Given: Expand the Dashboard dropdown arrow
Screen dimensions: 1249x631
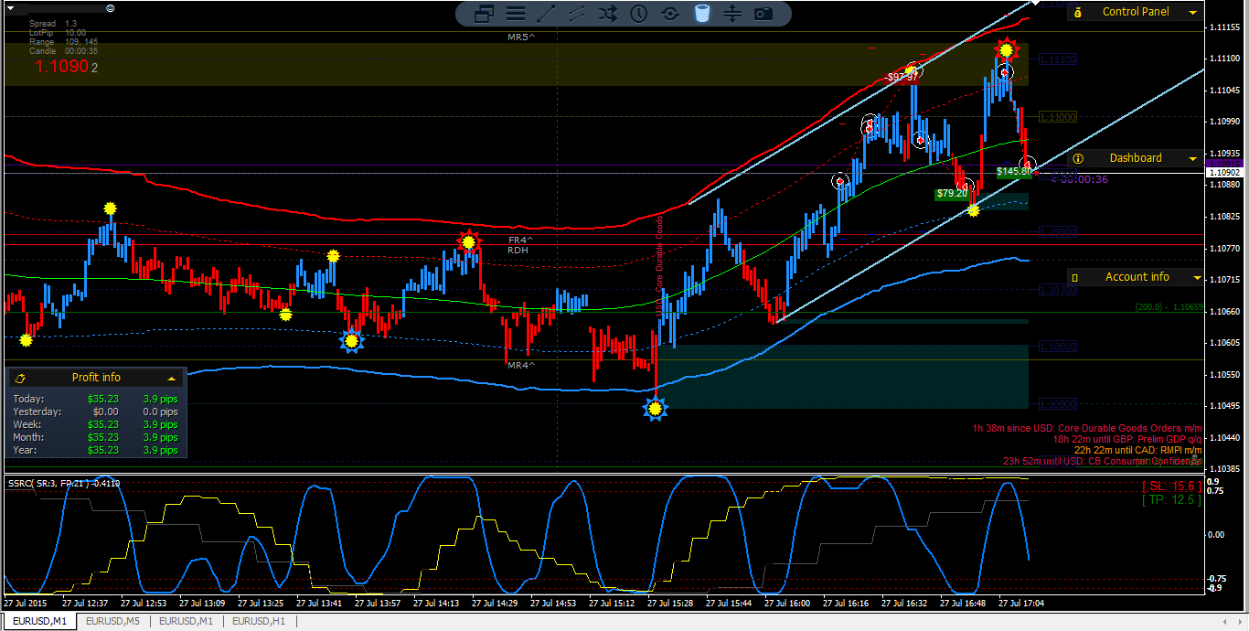Looking at the screenshot, I should (1192, 158).
